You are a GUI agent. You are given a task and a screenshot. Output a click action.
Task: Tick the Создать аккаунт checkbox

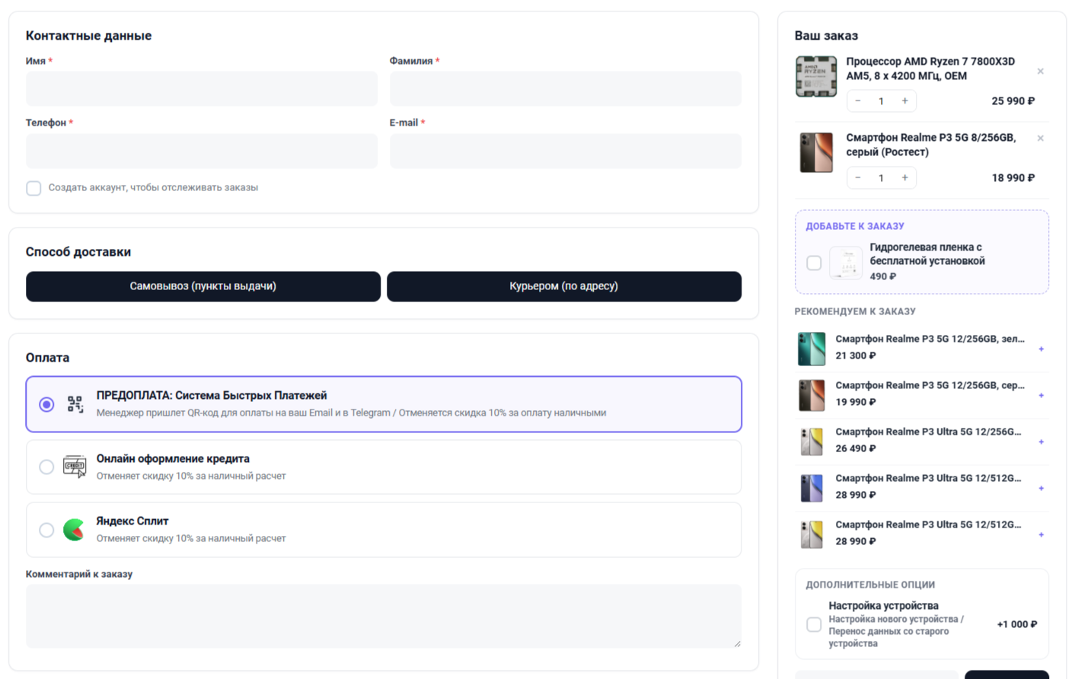tap(33, 188)
